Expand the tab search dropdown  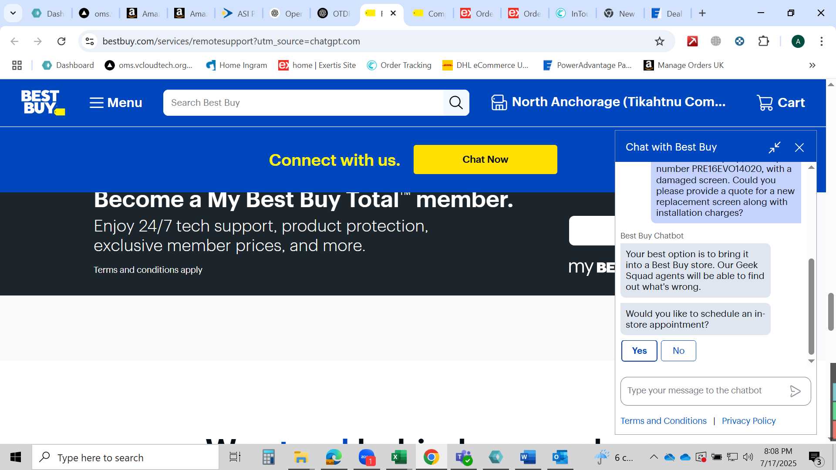point(13,13)
